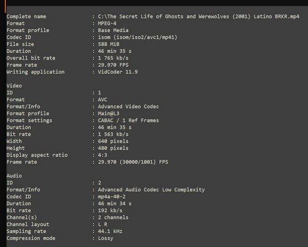
Task: Select the CABAC / 1 Ref Frames setting
Action: point(128,120)
